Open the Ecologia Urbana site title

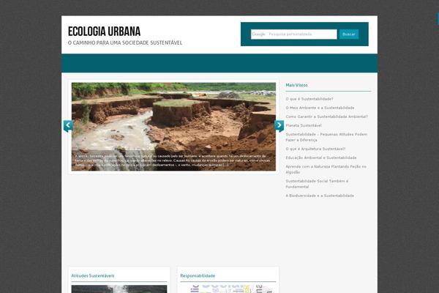click(104, 31)
